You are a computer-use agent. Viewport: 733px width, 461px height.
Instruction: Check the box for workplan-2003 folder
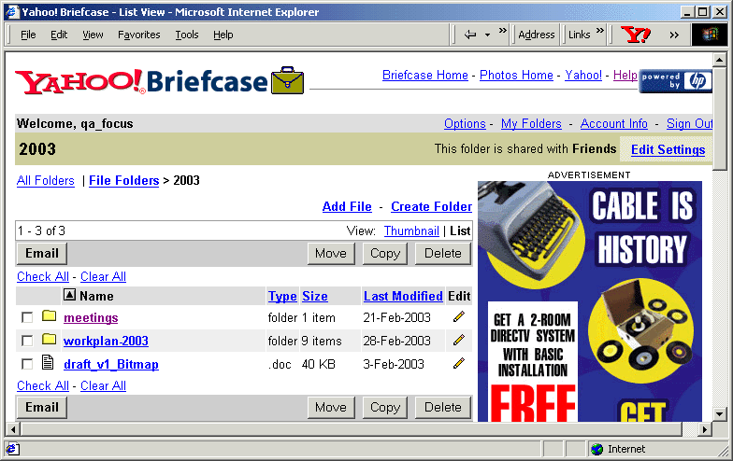tap(27, 342)
